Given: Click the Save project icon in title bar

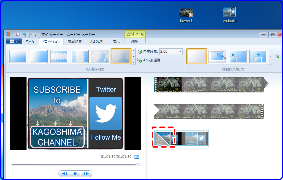Looking at the screenshot, I should 18,35.
